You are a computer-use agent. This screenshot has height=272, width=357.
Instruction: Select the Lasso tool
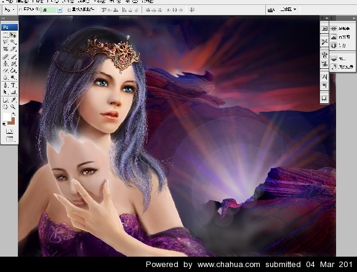6,42
